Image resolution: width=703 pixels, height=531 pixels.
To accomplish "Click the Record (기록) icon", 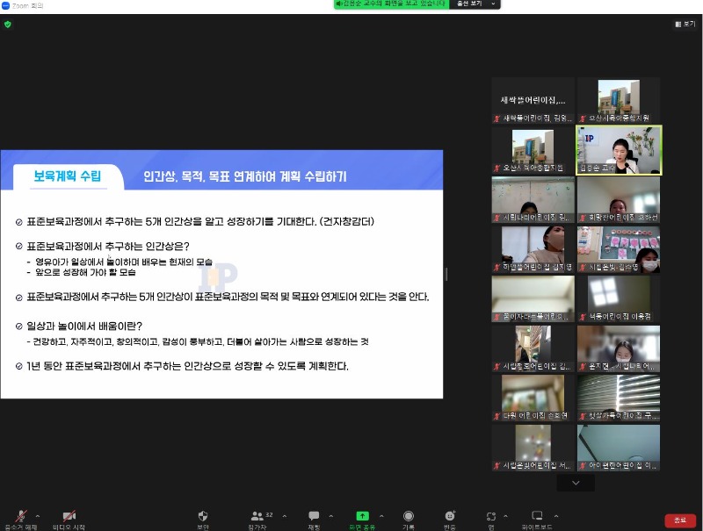I will click(x=409, y=516).
